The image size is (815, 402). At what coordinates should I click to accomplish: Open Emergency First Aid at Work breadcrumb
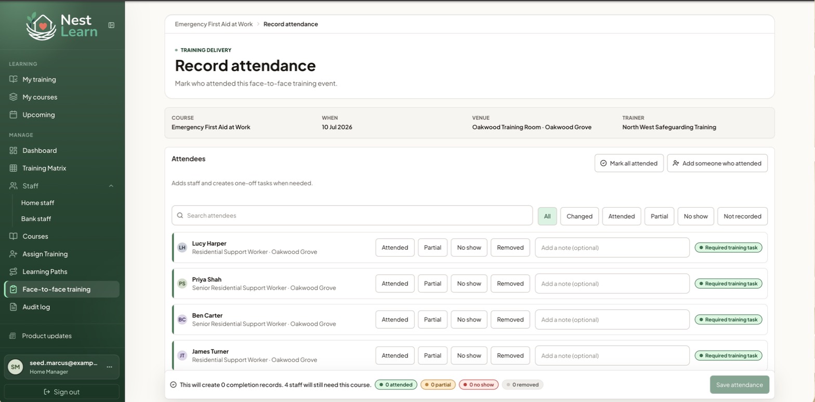pyautogui.click(x=214, y=24)
